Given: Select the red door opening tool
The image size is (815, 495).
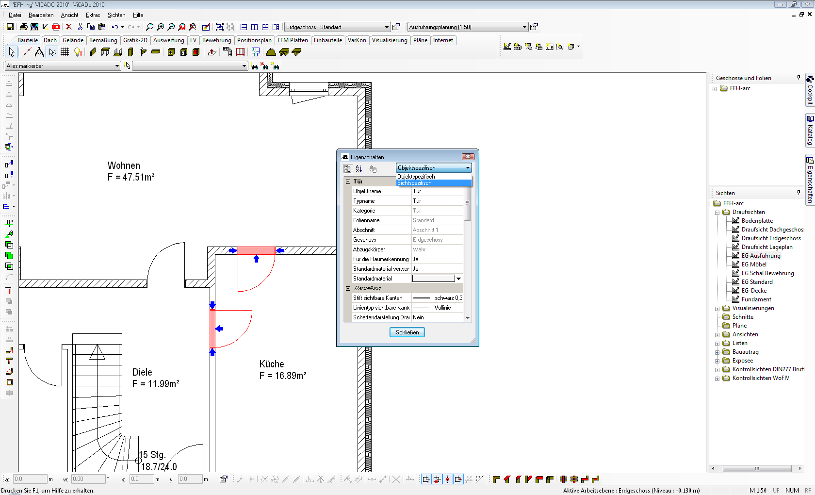Looking at the screenshot, I should (x=196, y=52).
